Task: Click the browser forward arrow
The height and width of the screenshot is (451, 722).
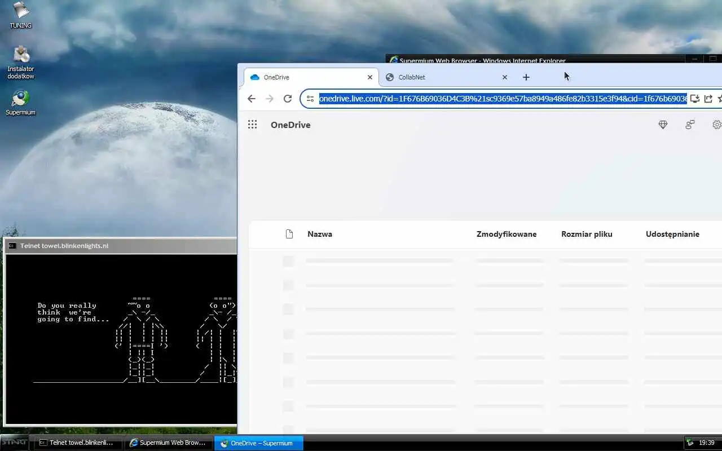Action: coord(270,99)
